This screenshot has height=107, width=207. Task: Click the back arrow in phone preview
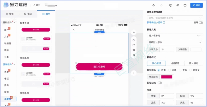tap(74, 30)
